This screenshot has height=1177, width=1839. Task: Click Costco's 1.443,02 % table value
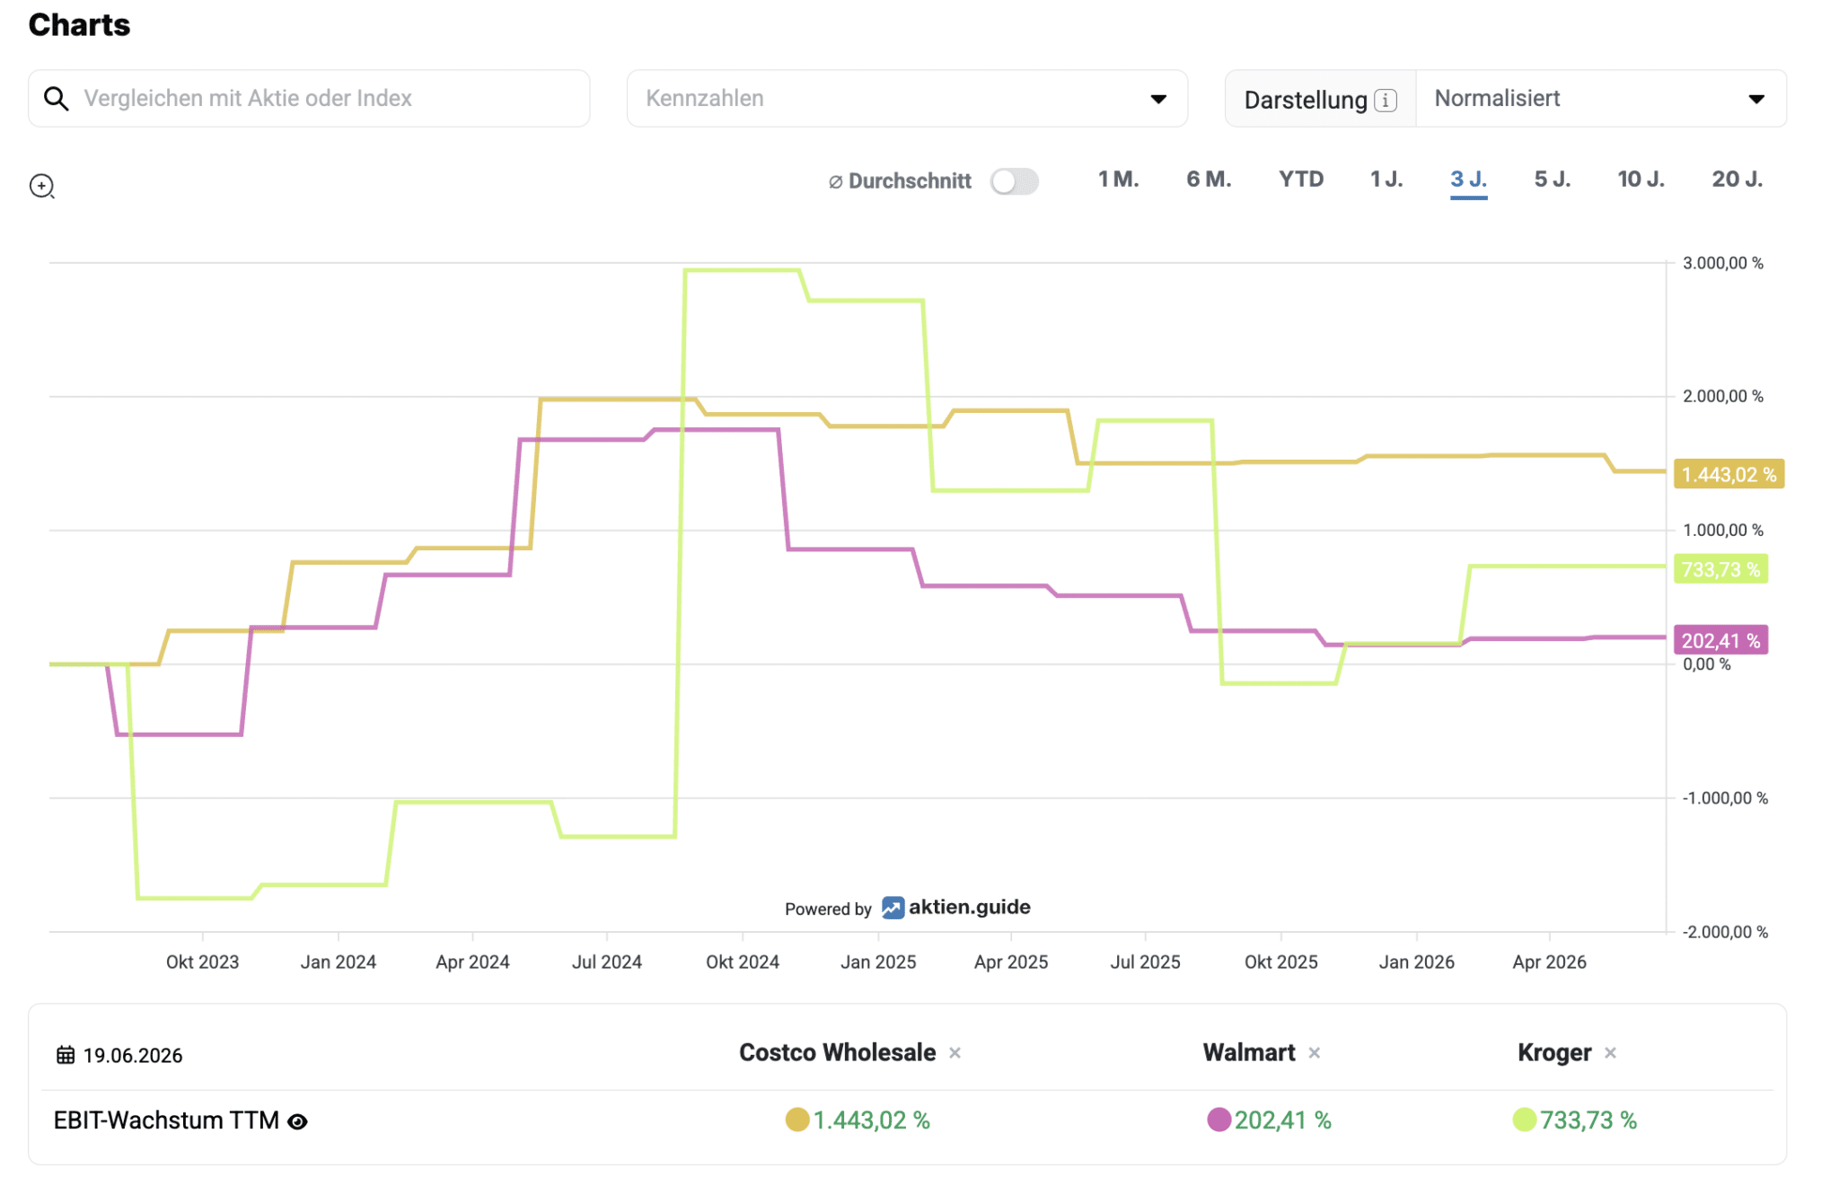click(x=871, y=1120)
